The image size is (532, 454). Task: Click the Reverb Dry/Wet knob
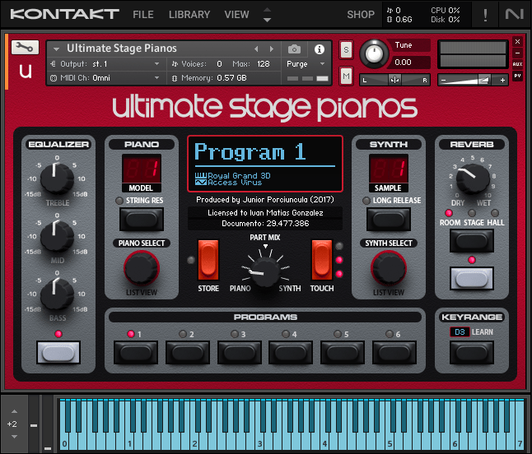(473, 178)
